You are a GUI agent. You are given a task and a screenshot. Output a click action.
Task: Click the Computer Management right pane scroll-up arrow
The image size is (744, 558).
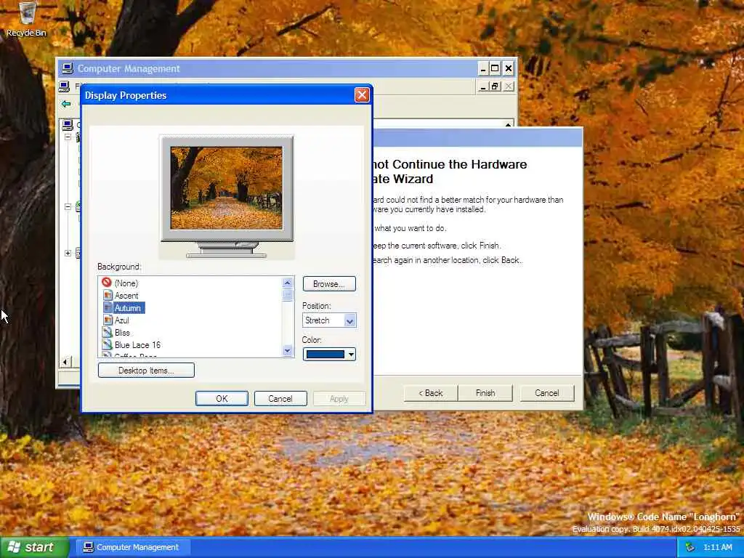[508, 124]
